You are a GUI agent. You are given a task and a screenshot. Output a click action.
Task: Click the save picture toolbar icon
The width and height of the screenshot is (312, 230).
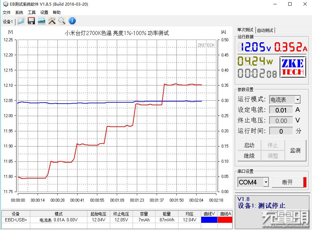point(41,21)
